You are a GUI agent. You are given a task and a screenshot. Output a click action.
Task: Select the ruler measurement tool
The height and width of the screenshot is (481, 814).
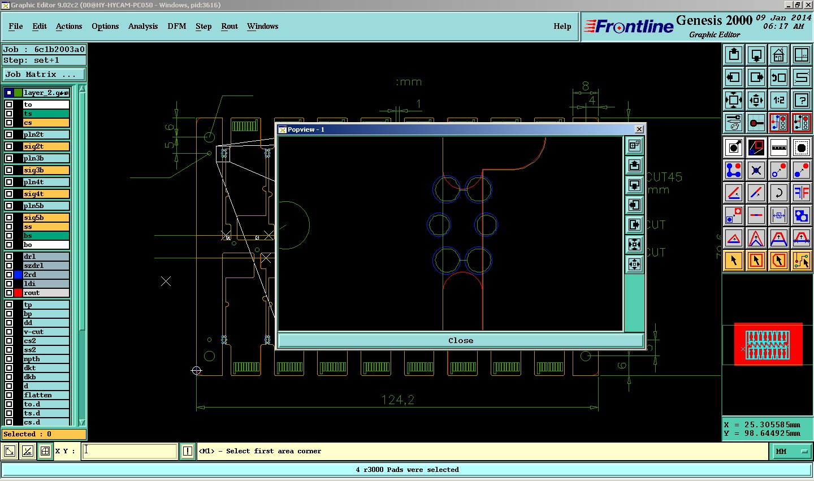[779, 148]
